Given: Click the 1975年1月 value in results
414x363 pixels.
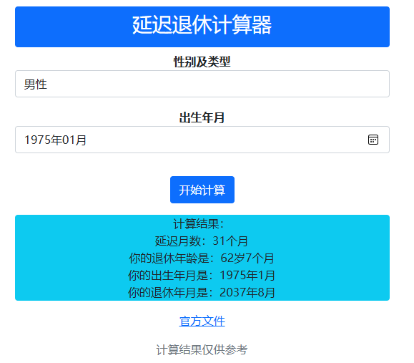Looking at the screenshot, I should click(247, 276).
